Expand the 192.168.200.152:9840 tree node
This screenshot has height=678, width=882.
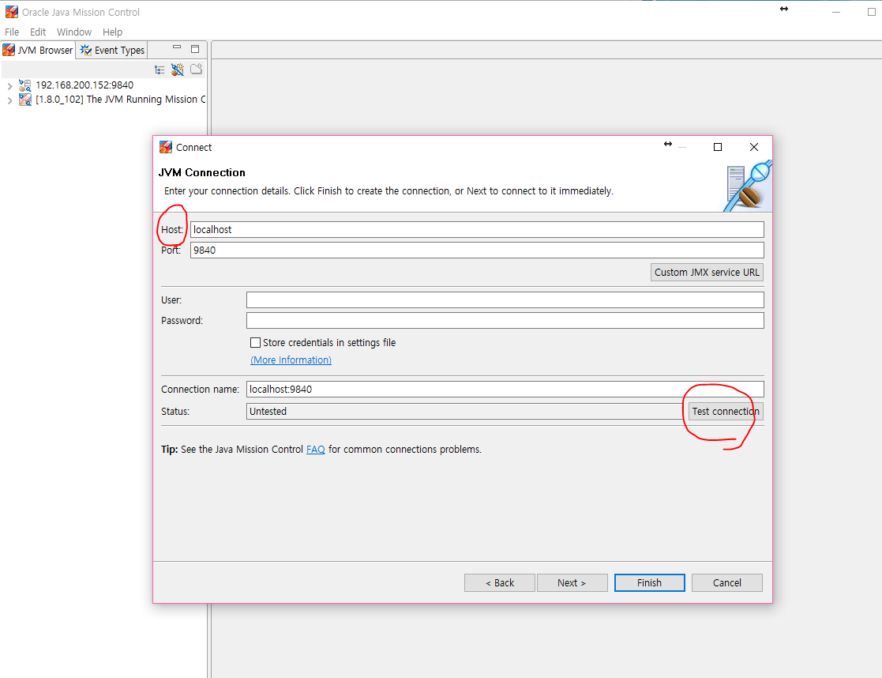coord(9,86)
